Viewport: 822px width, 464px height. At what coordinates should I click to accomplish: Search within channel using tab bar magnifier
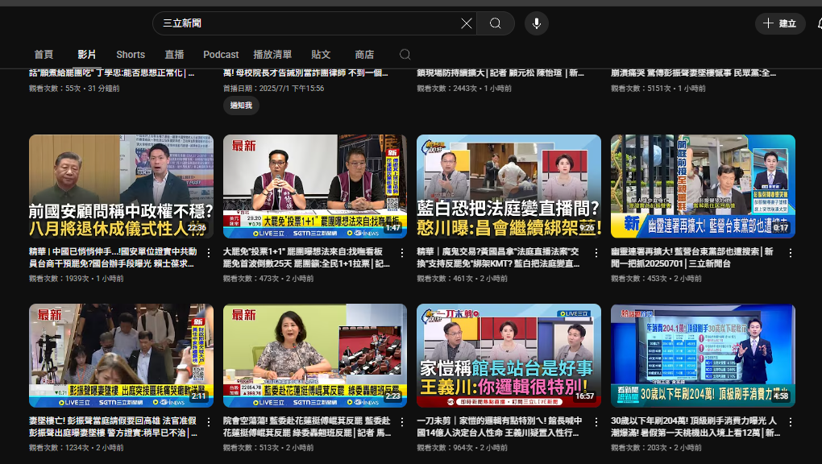point(405,55)
